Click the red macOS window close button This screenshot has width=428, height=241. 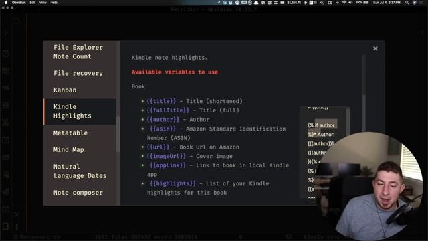tap(3, 7)
